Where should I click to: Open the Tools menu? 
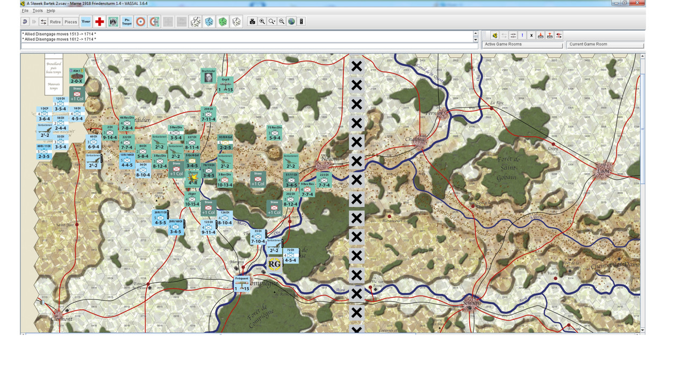click(38, 11)
